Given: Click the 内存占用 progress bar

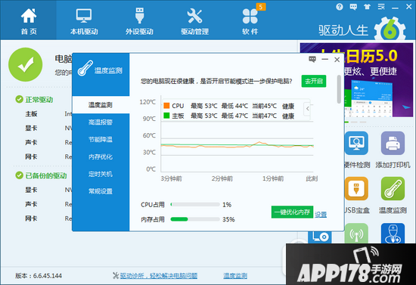Looking at the screenshot, I should coord(195,219).
